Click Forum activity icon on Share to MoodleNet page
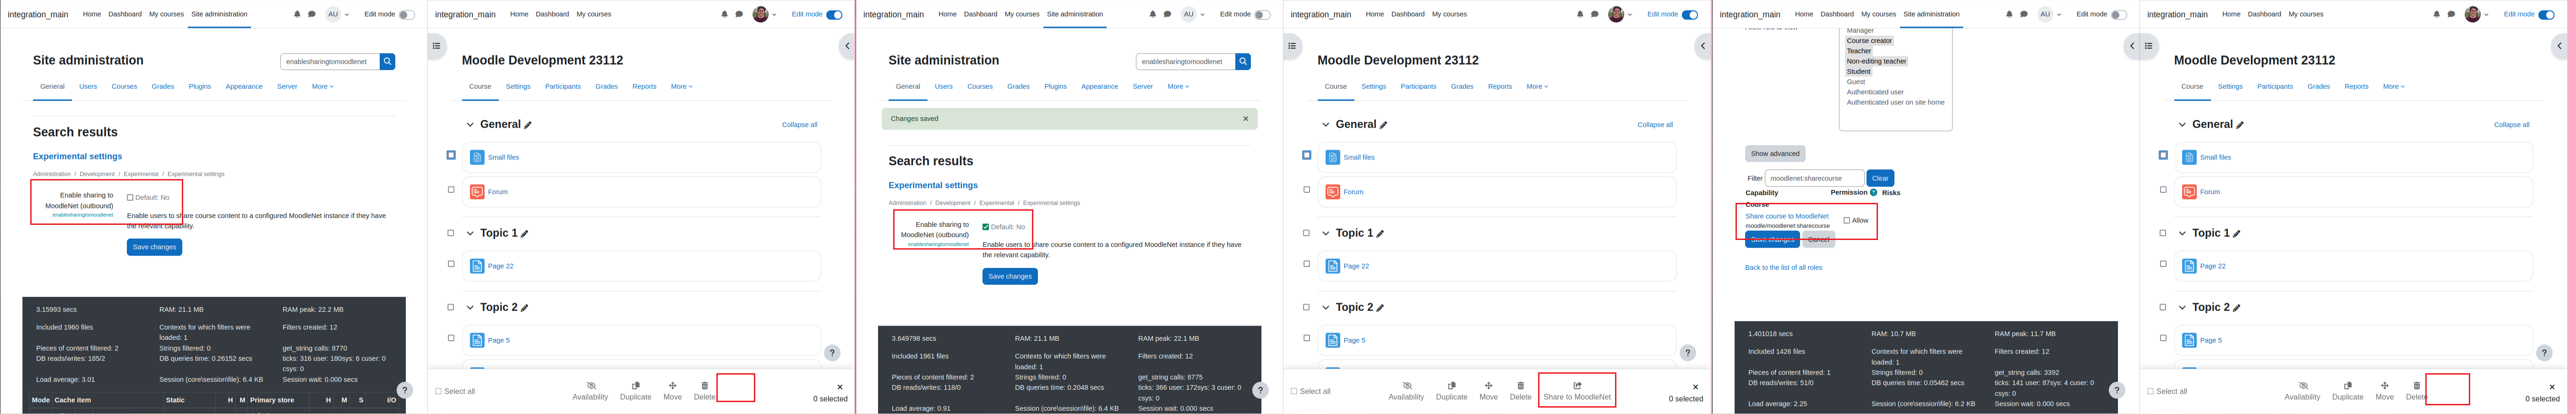The image size is (2576, 414). (x=1332, y=191)
